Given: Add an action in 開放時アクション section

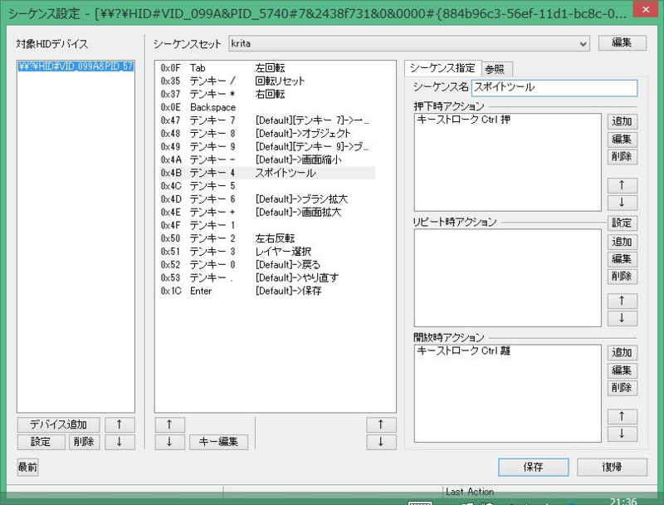Looking at the screenshot, I should (622, 352).
